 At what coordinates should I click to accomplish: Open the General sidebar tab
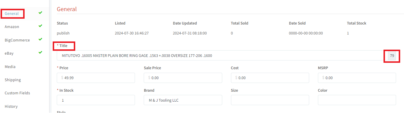pyautogui.click(x=12, y=14)
